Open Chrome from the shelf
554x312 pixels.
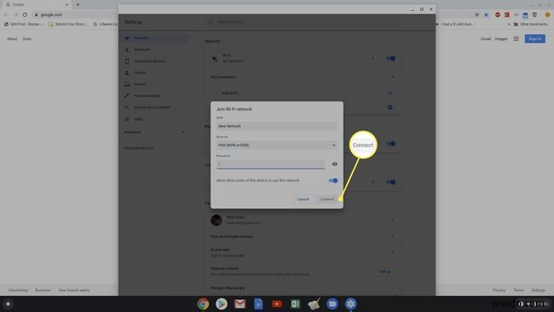point(203,303)
